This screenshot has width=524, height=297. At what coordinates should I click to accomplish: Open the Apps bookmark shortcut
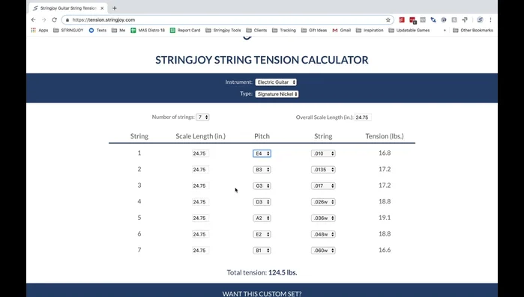pos(40,30)
